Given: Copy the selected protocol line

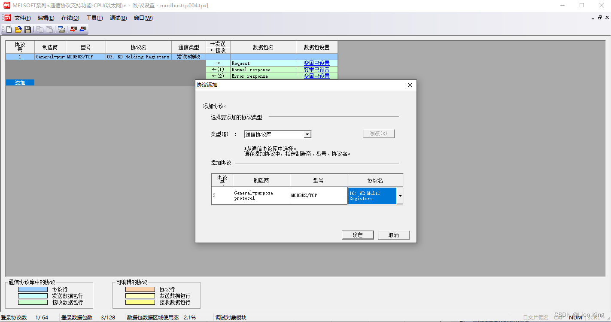Looking at the screenshot, I should [x=39, y=29].
